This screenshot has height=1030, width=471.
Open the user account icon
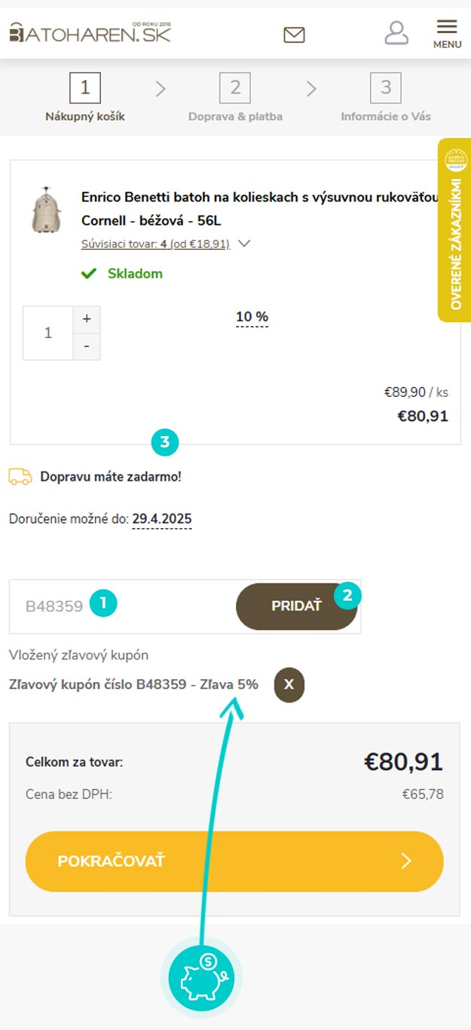coord(396,32)
